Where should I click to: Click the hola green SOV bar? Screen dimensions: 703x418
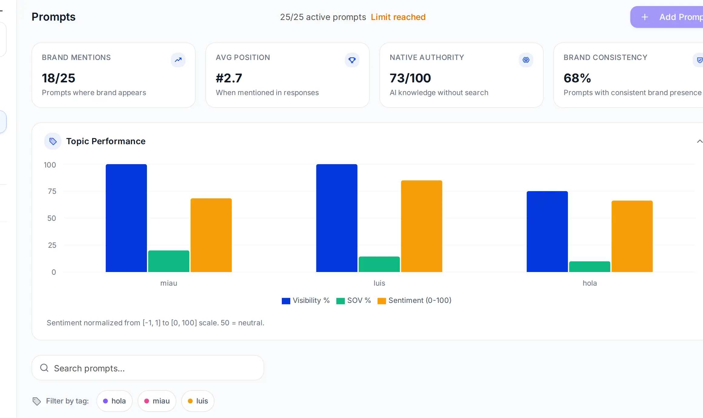click(x=590, y=267)
